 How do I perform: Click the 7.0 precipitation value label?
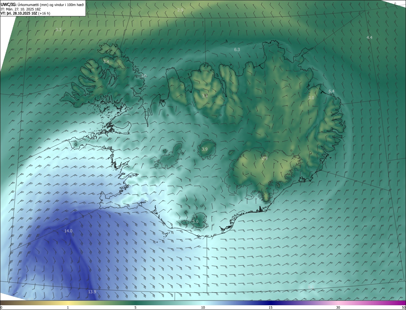(144, 76)
